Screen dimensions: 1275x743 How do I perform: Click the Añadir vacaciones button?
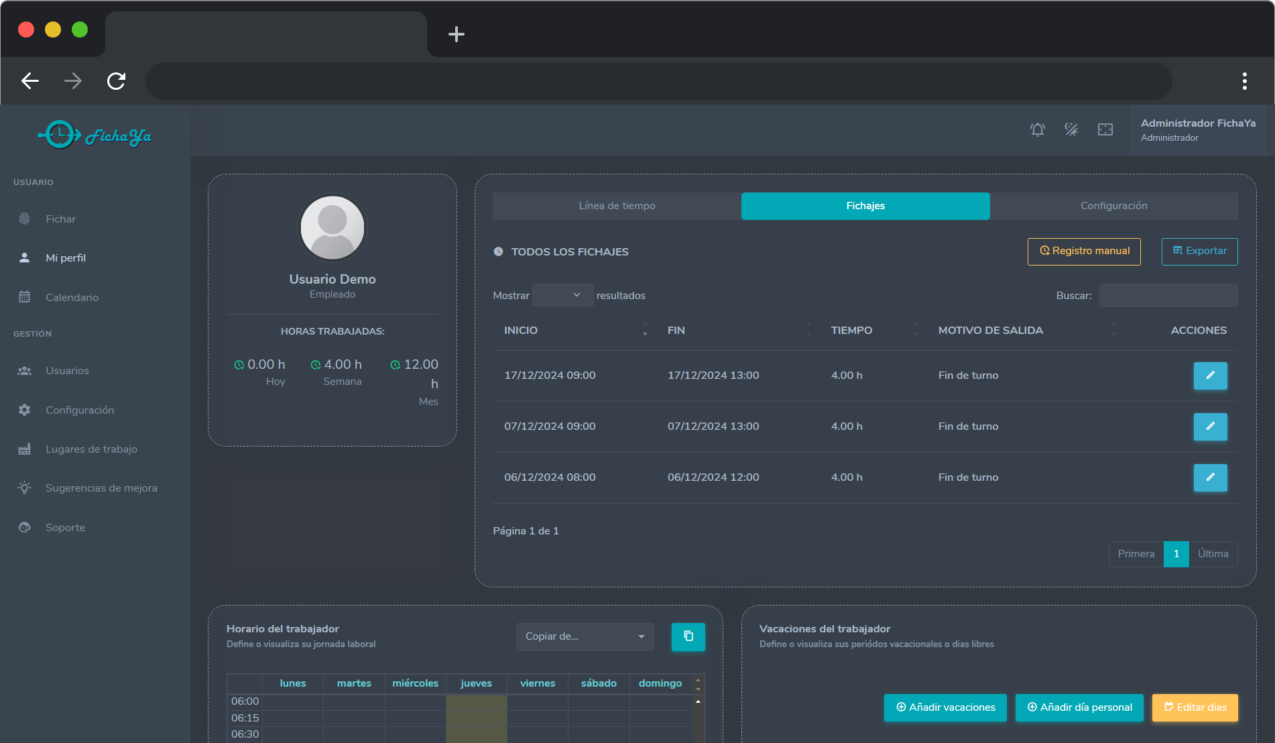coord(945,707)
